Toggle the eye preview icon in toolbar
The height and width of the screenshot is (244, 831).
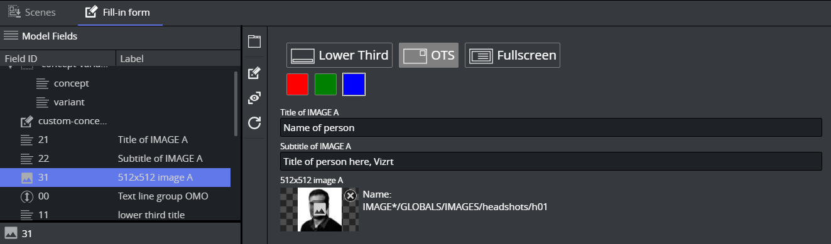click(254, 98)
